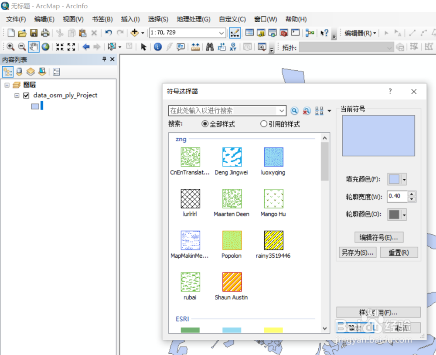
Task: Open the 帮助(H) menu
Action: pyautogui.click(x=296, y=19)
